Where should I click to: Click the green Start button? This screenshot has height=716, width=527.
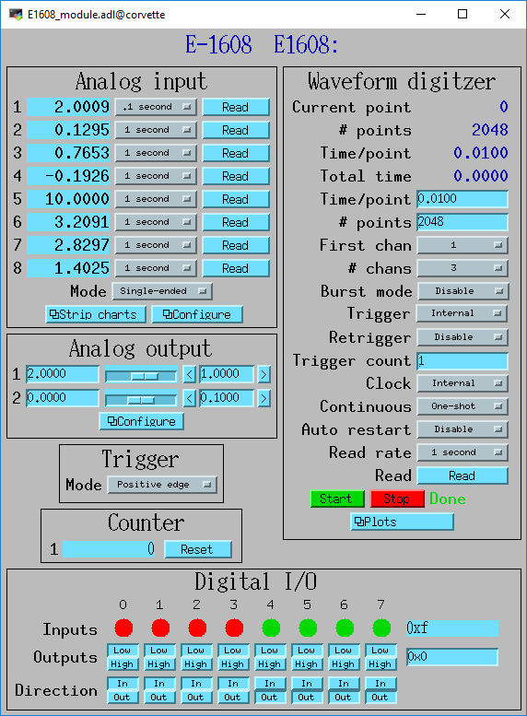[x=337, y=499]
